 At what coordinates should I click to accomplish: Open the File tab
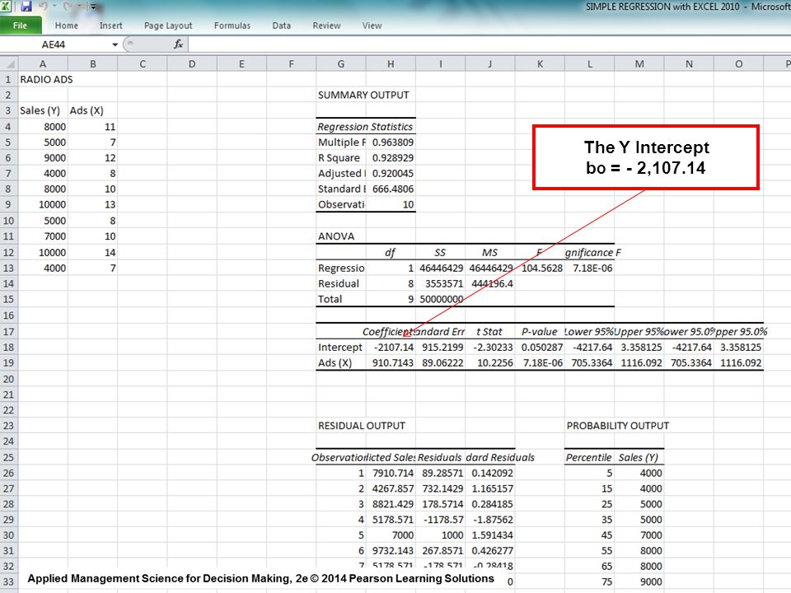click(x=20, y=26)
